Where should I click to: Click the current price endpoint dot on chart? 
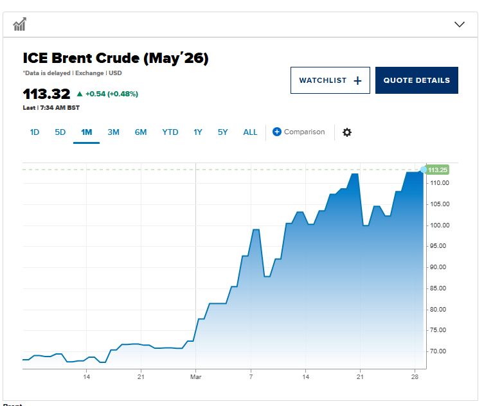point(423,170)
